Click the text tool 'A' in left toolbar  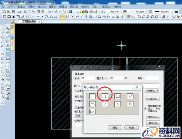3,97
